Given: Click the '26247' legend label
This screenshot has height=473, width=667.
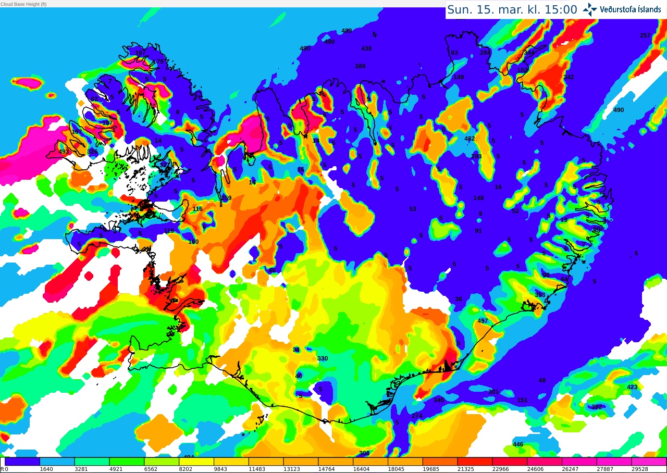Looking at the screenshot, I should point(570,469).
